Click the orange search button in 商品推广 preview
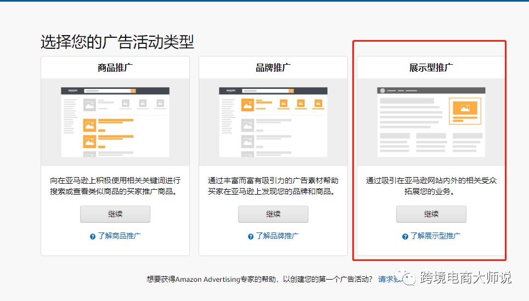Viewport: 529px width, 301px height. 133,90
